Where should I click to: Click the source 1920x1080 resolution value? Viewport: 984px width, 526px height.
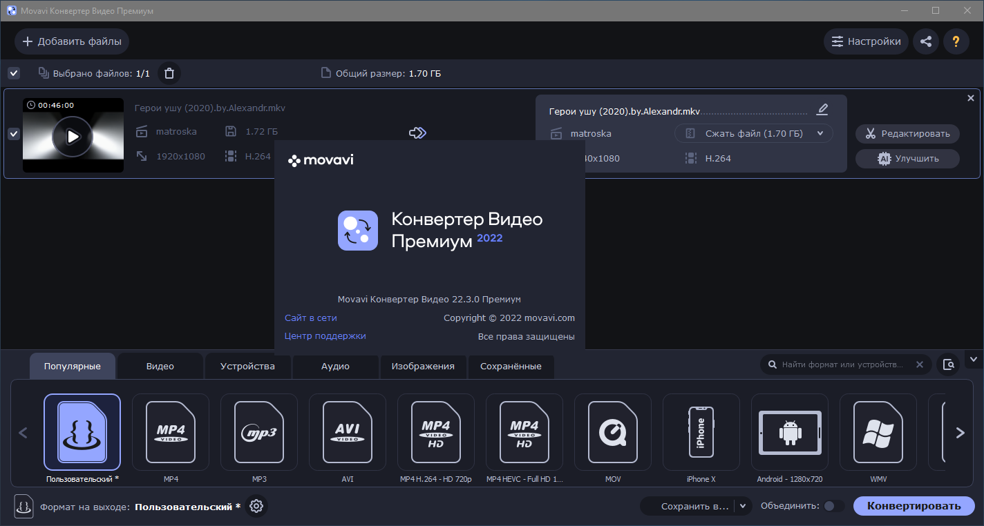(x=180, y=156)
